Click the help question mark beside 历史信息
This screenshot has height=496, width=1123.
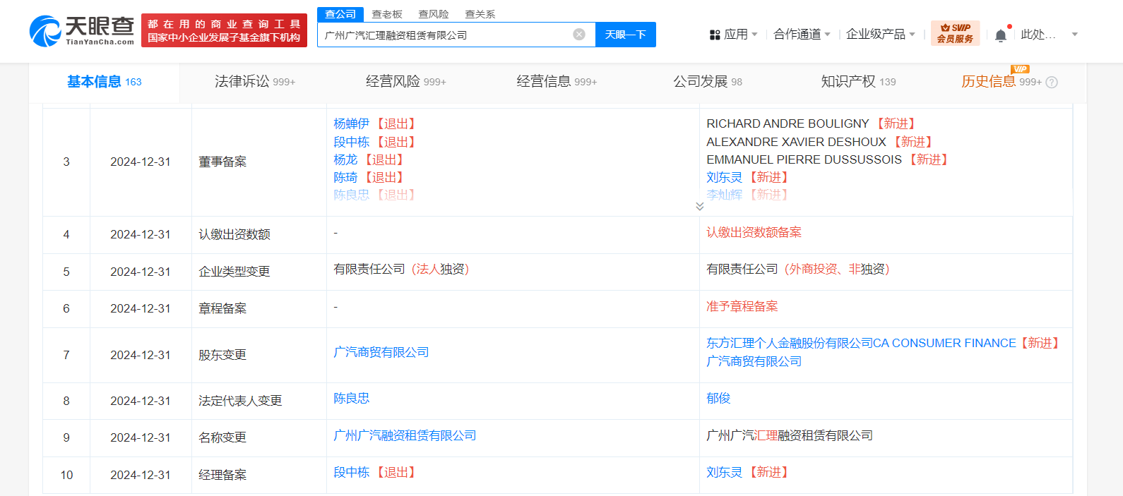pyautogui.click(x=1052, y=83)
